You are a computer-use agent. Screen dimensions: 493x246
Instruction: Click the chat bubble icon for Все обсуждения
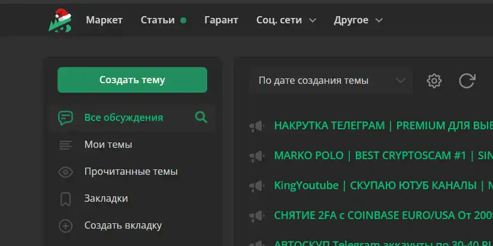click(65, 118)
